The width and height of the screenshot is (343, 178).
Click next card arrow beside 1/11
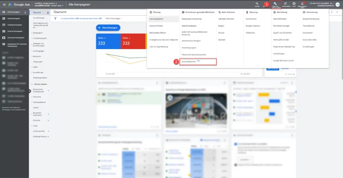(294, 74)
